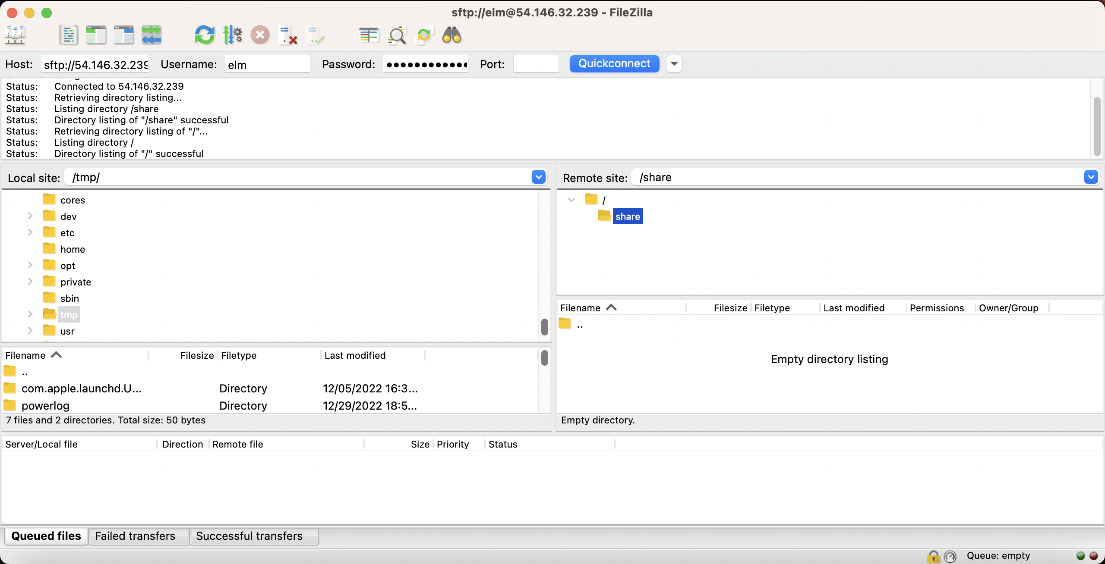Sort remote files by Owner/Group column
Viewport: 1105px width, 564px height.
coord(1012,308)
